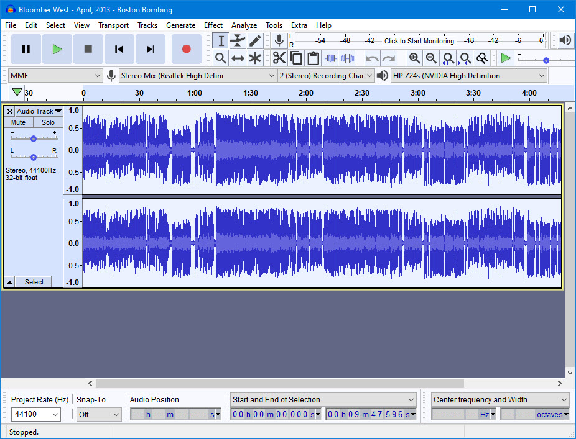Solo the audio track

pyautogui.click(x=49, y=122)
